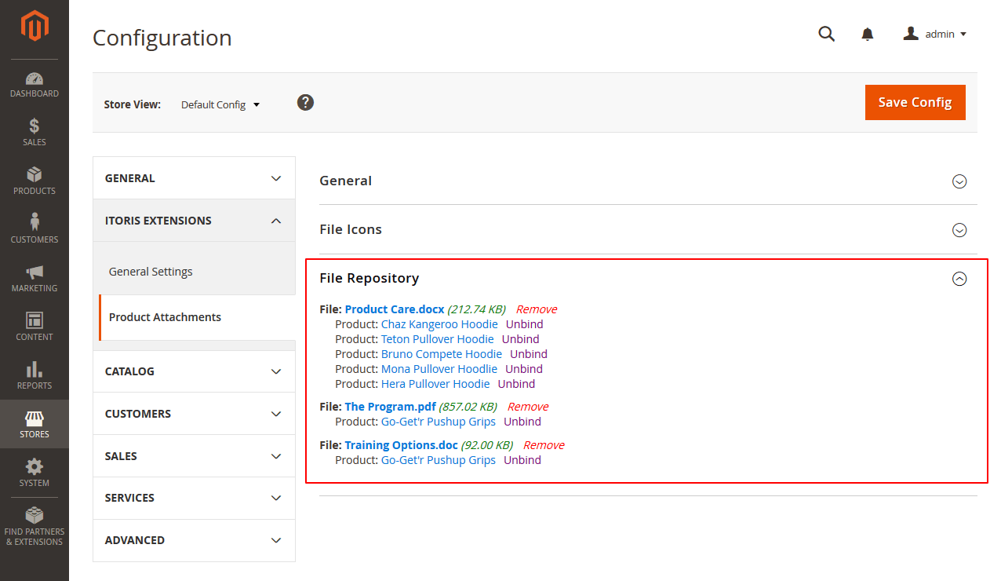Image resolution: width=1001 pixels, height=581 pixels.
Task: Open the Mona Pullover Hoodlie product link
Action: 439,369
